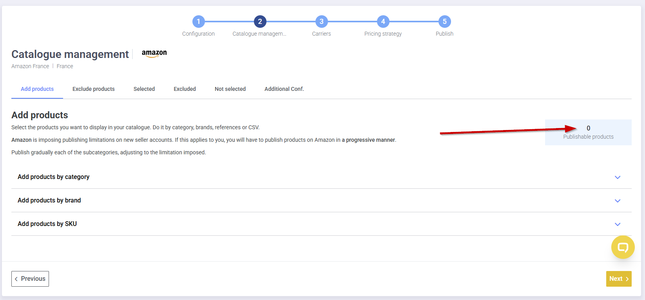The image size is (645, 300).
Task: Click the Publishable products counter box
Action: click(x=588, y=132)
